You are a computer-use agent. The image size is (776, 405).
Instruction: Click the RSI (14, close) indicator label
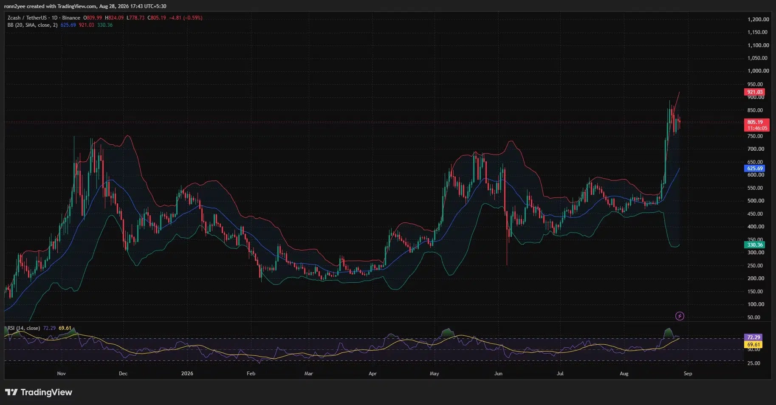click(x=24, y=328)
